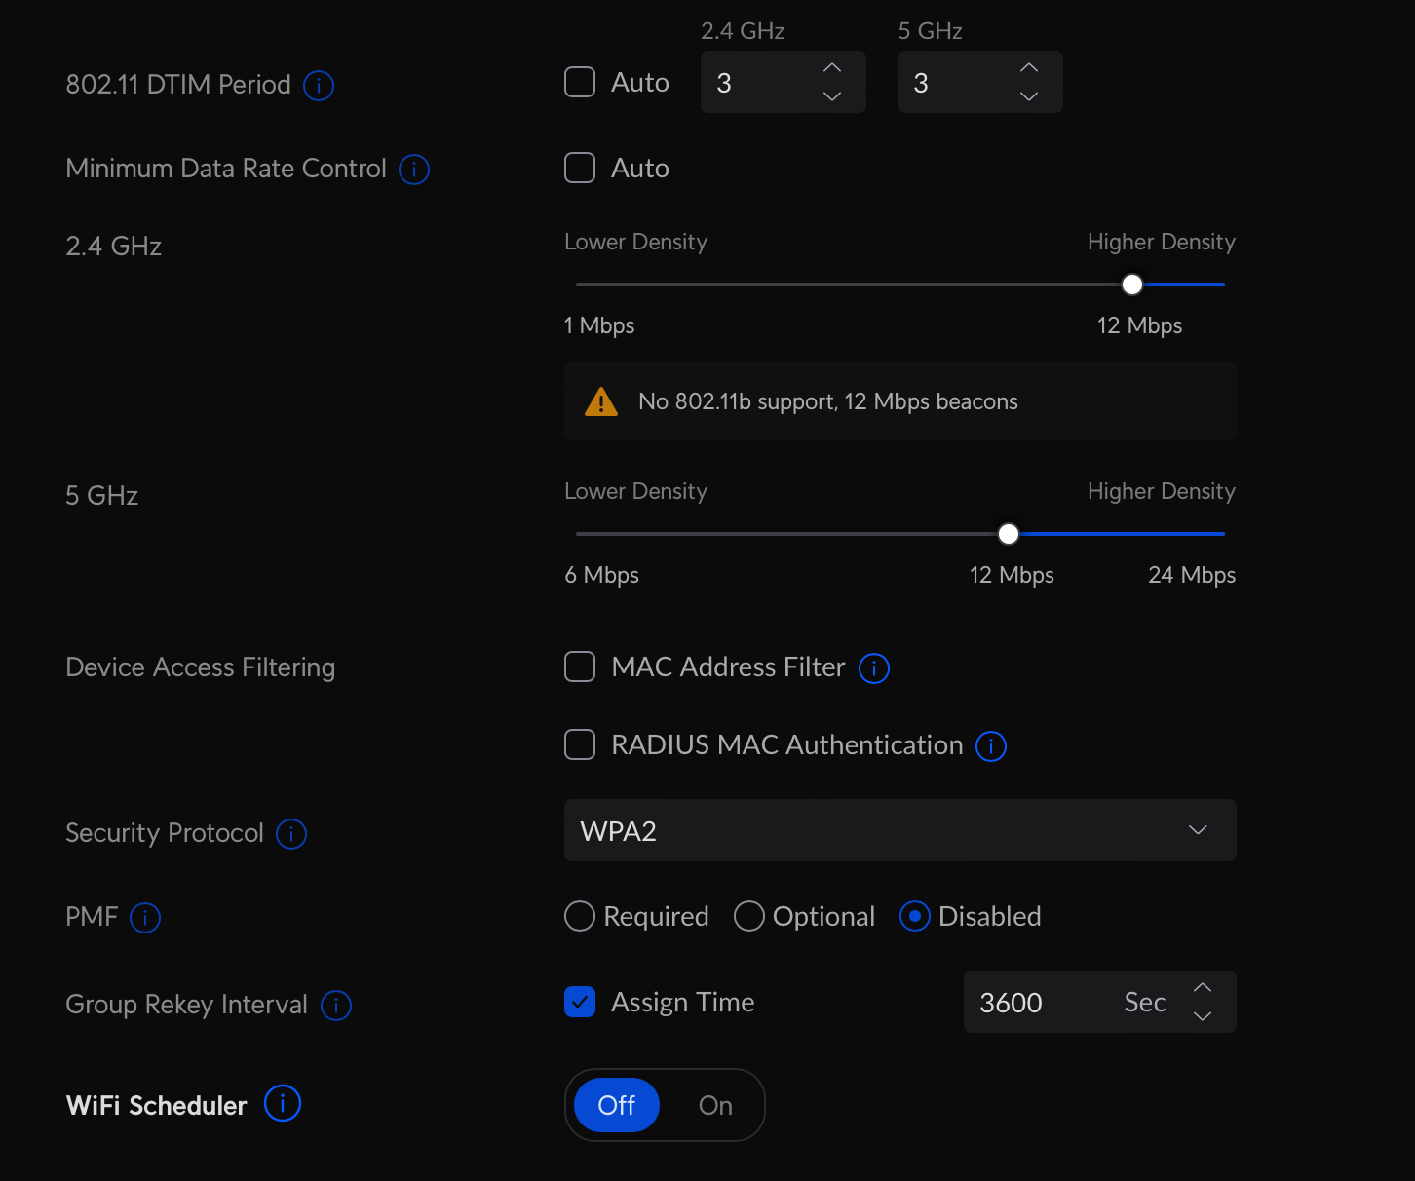Screen dimensions: 1415x1181
Task: Click the RADIUS MAC Authentication info icon
Action: click(990, 745)
